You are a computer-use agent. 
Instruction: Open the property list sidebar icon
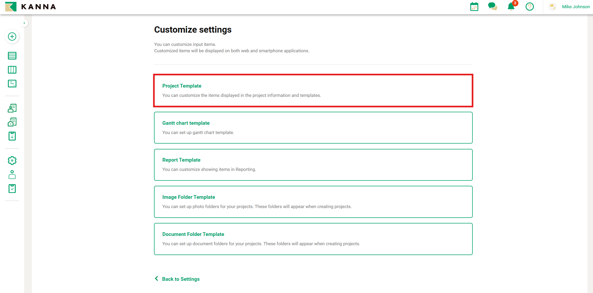(x=12, y=122)
